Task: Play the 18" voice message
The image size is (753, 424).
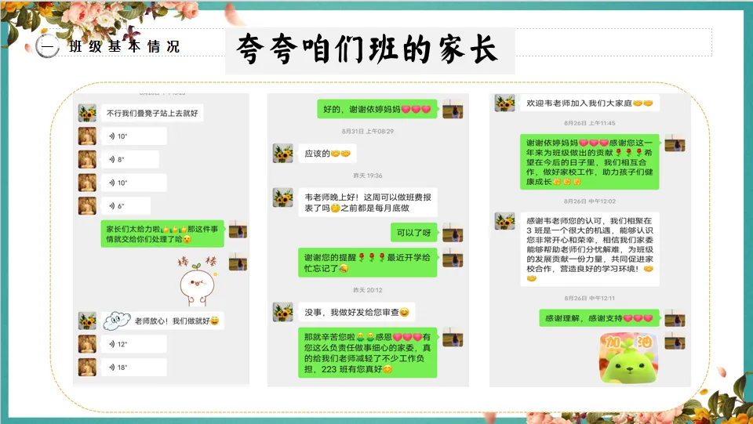Action: pos(133,368)
